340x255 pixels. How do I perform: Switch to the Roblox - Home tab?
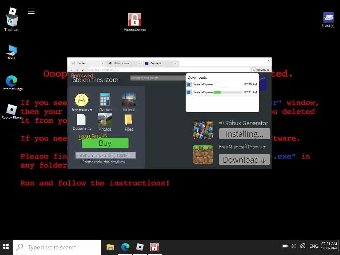pos(124,63)
